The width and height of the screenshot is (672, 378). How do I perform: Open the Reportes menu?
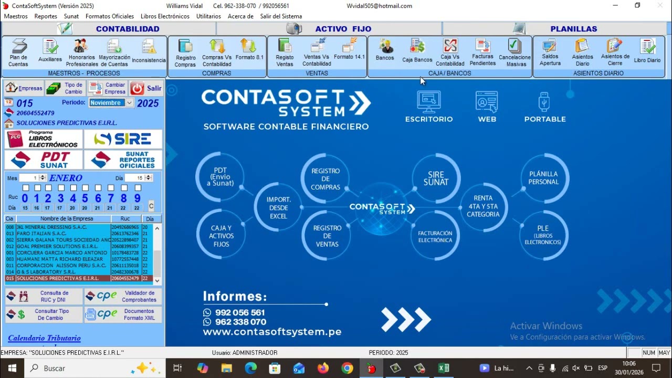[46, 16]
